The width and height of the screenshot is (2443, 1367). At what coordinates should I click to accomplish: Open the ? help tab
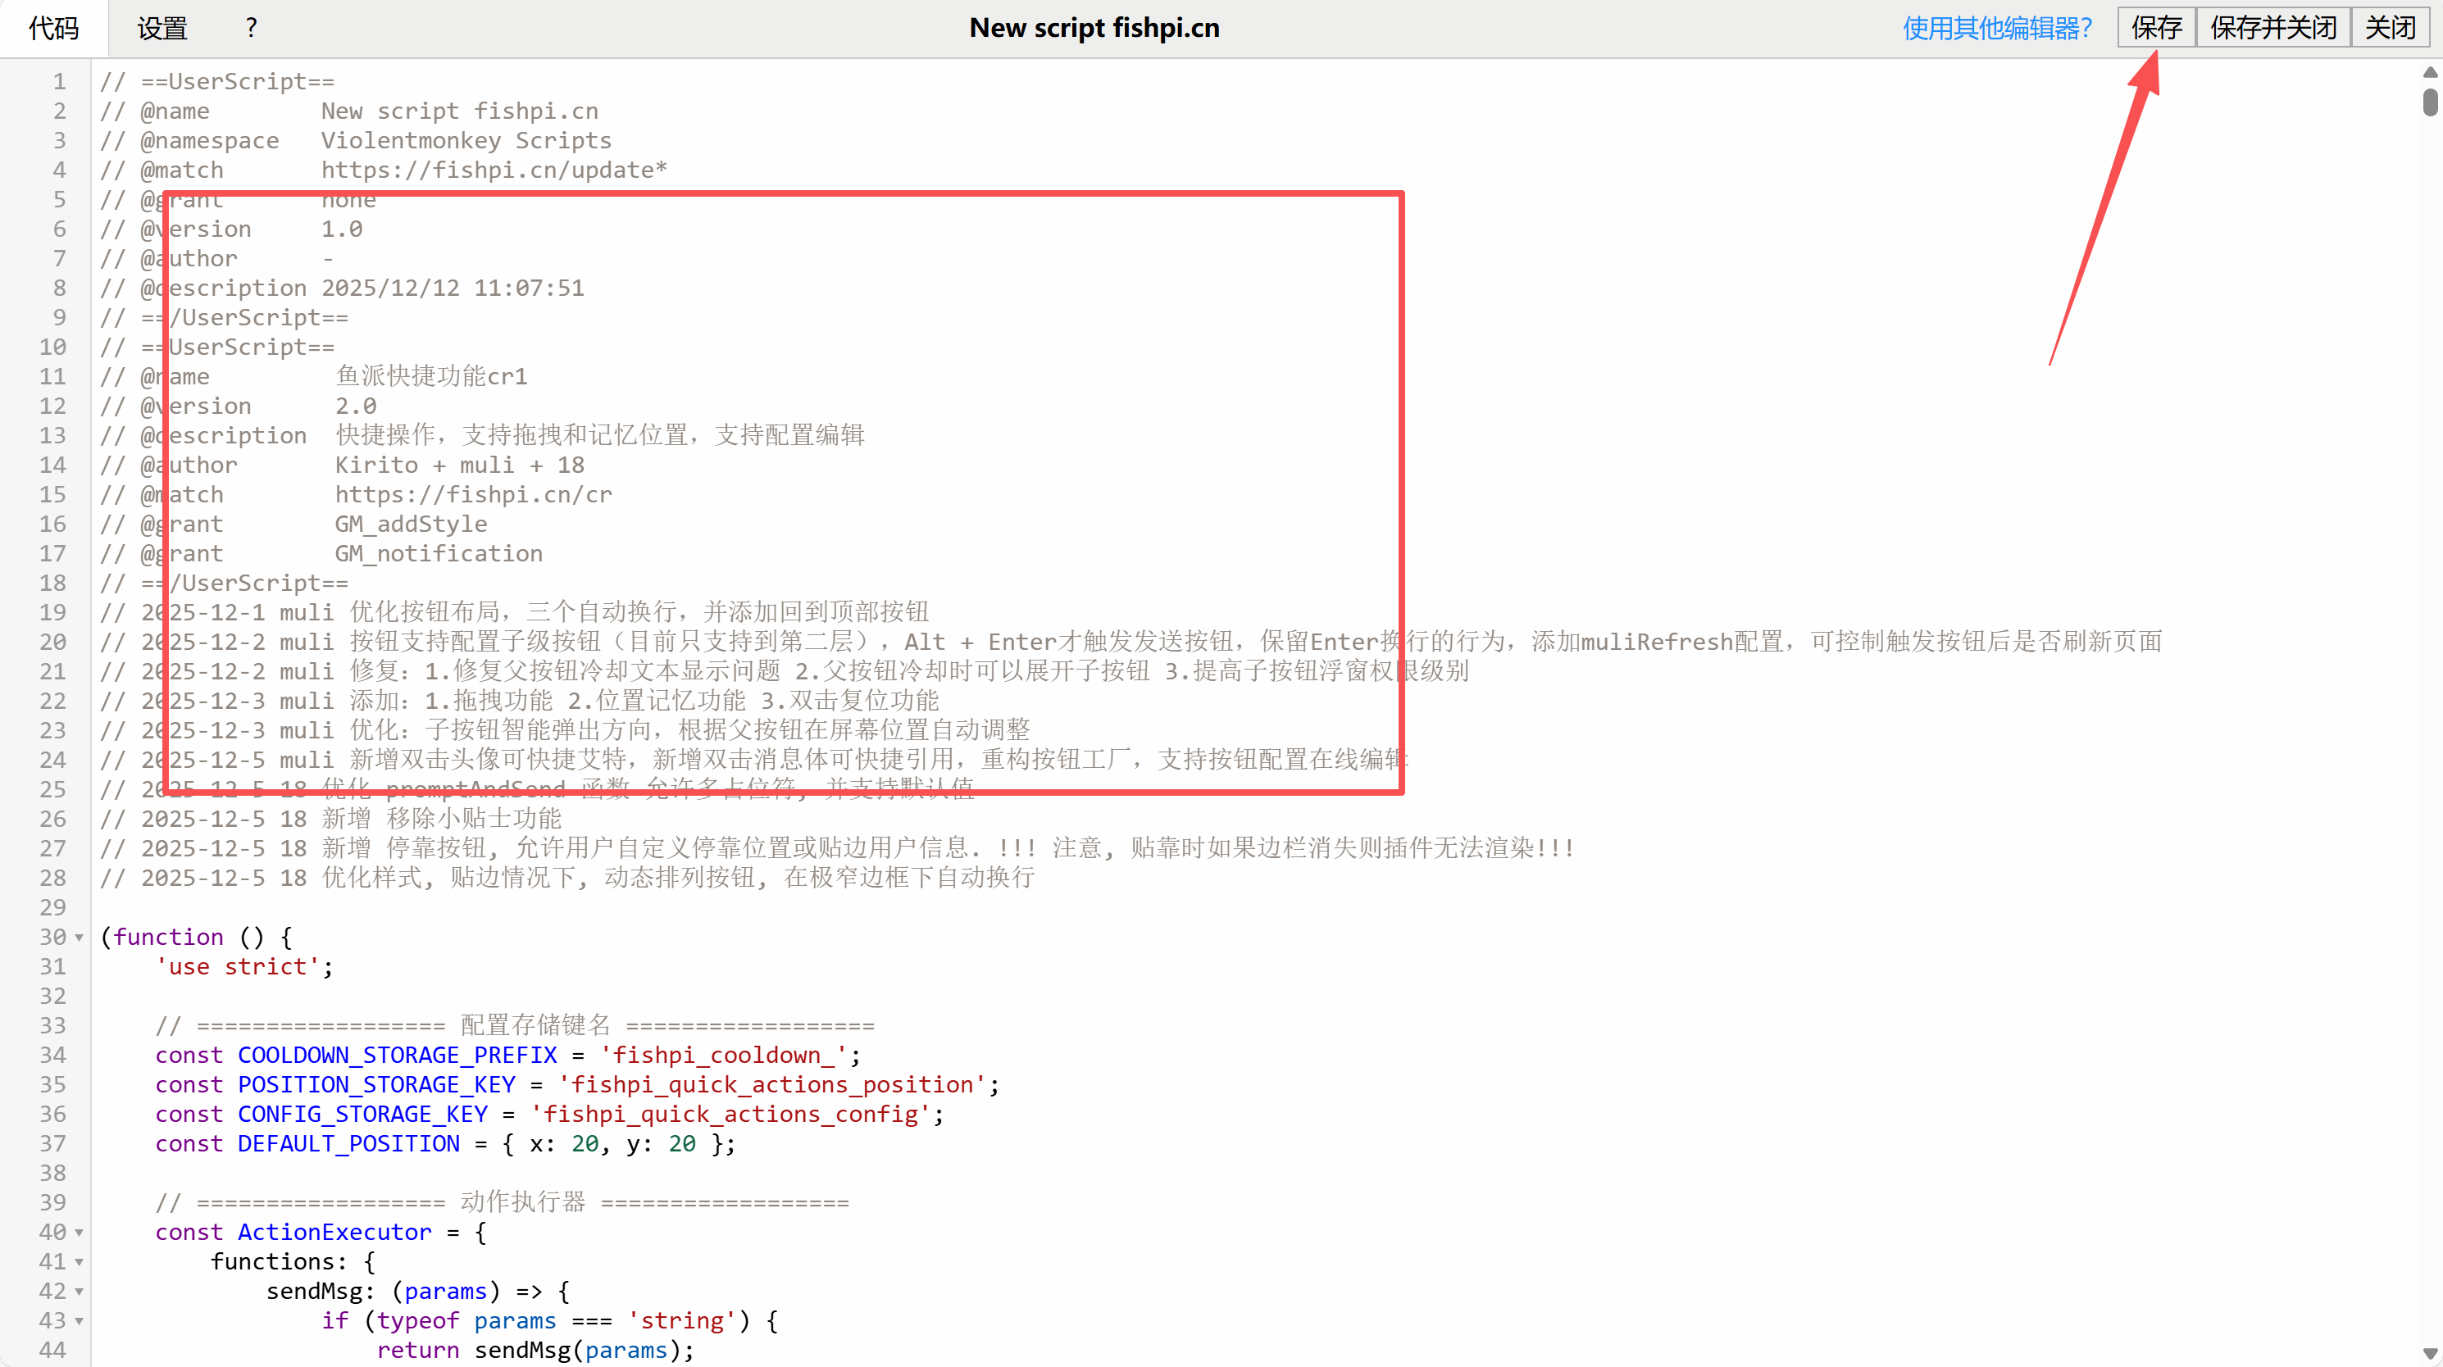coord(252,28)
